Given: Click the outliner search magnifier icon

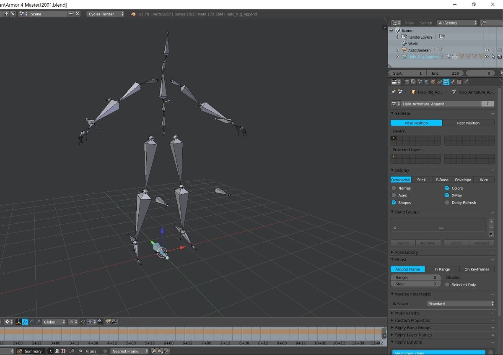Looking at the screenshot, I should (x=483, y=23).
